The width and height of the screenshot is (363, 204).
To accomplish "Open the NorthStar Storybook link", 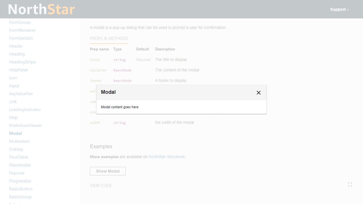I will point(167,157).
